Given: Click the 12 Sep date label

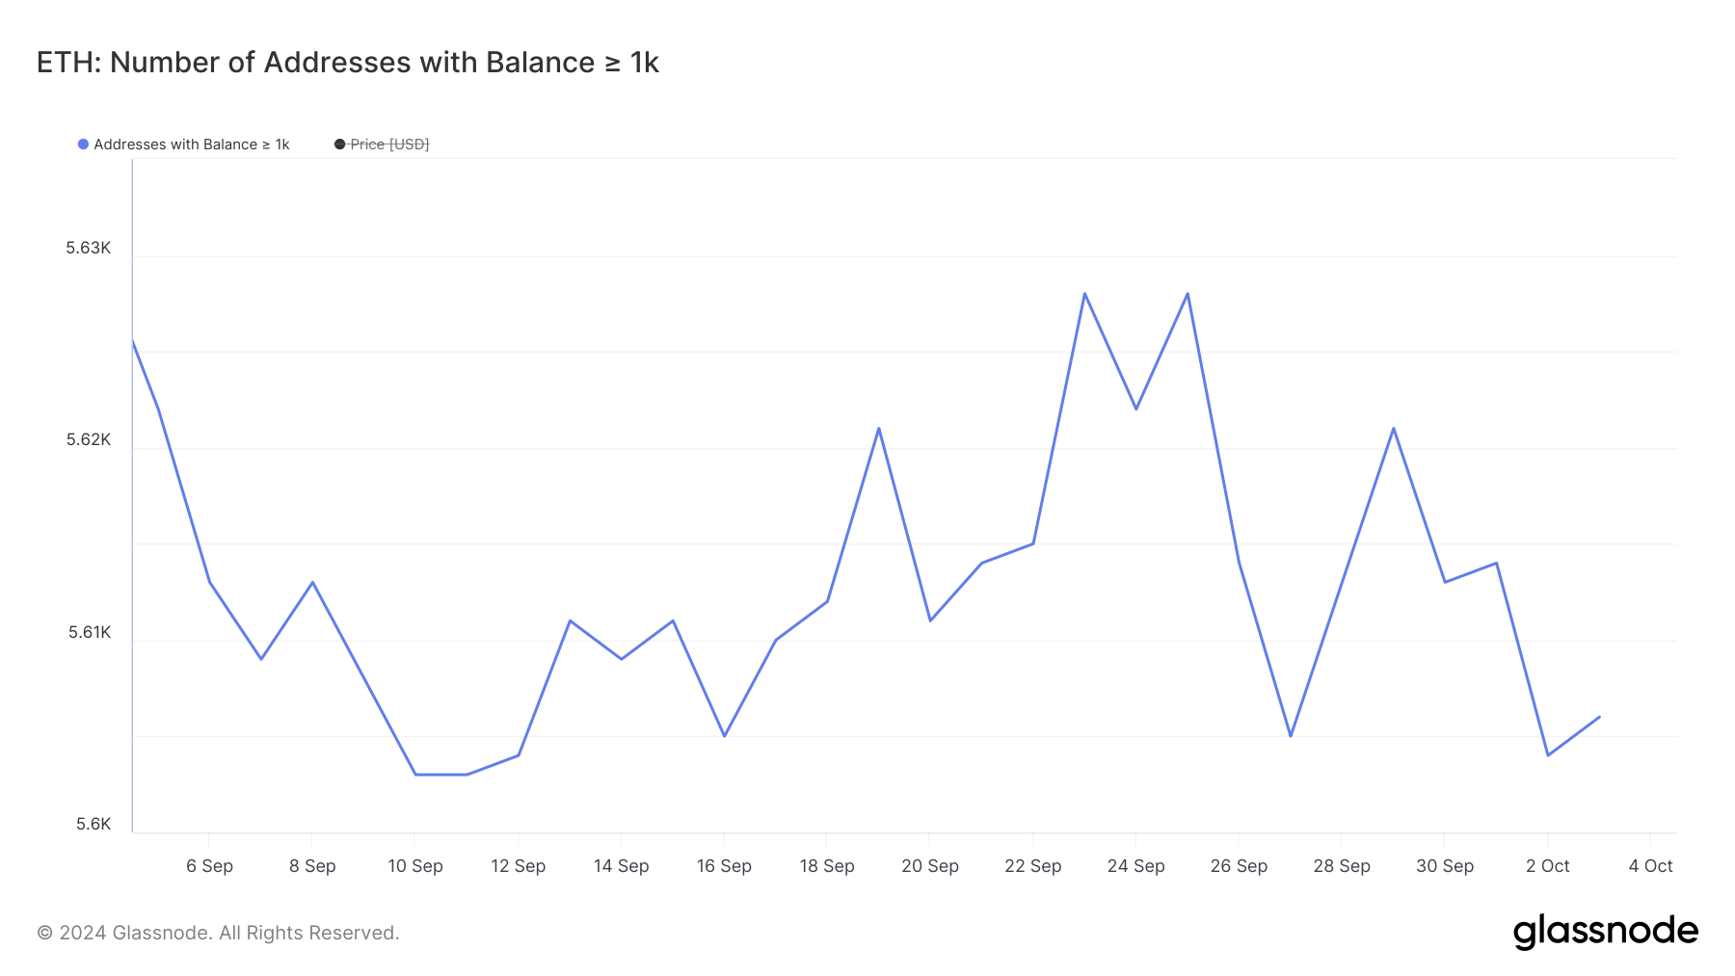Looking at the screenshot, I should click(518, 866).
